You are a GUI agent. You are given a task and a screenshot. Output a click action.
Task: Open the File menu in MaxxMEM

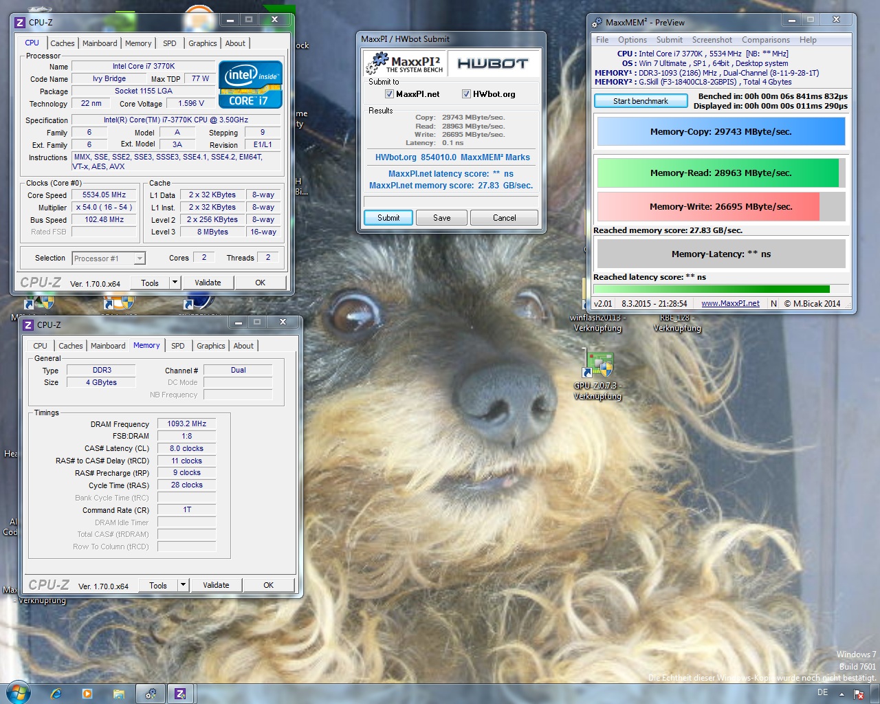pyautogui.click(x=602, y=40)
